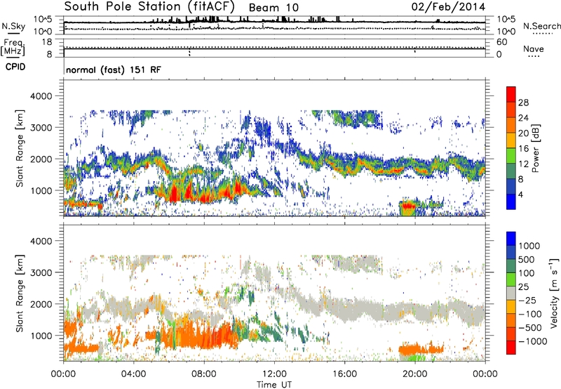Screen dimensions: 561x389
Task: Click the left '10^5' noise axis value
Action: pyautogui.click(x=43, y=19)
